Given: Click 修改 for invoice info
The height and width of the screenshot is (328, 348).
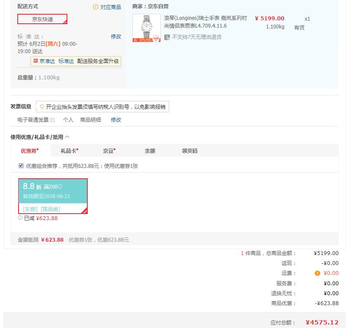Looking at the screenshot, I should point(116,120).
